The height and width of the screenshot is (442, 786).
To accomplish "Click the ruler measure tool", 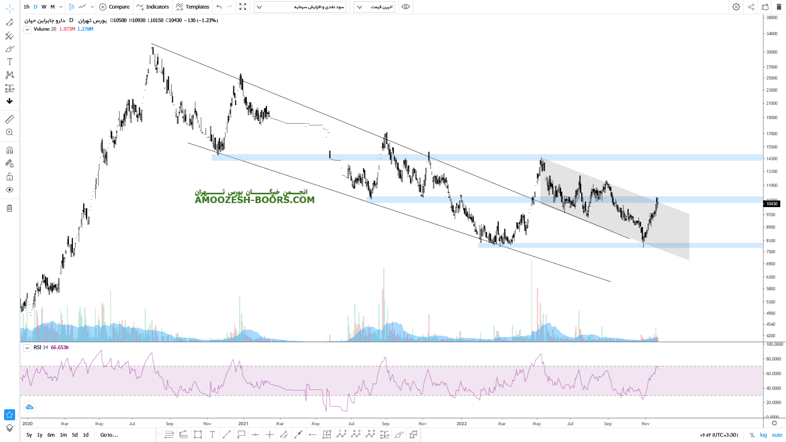I will pyautogui.click(x=10, y=119).
